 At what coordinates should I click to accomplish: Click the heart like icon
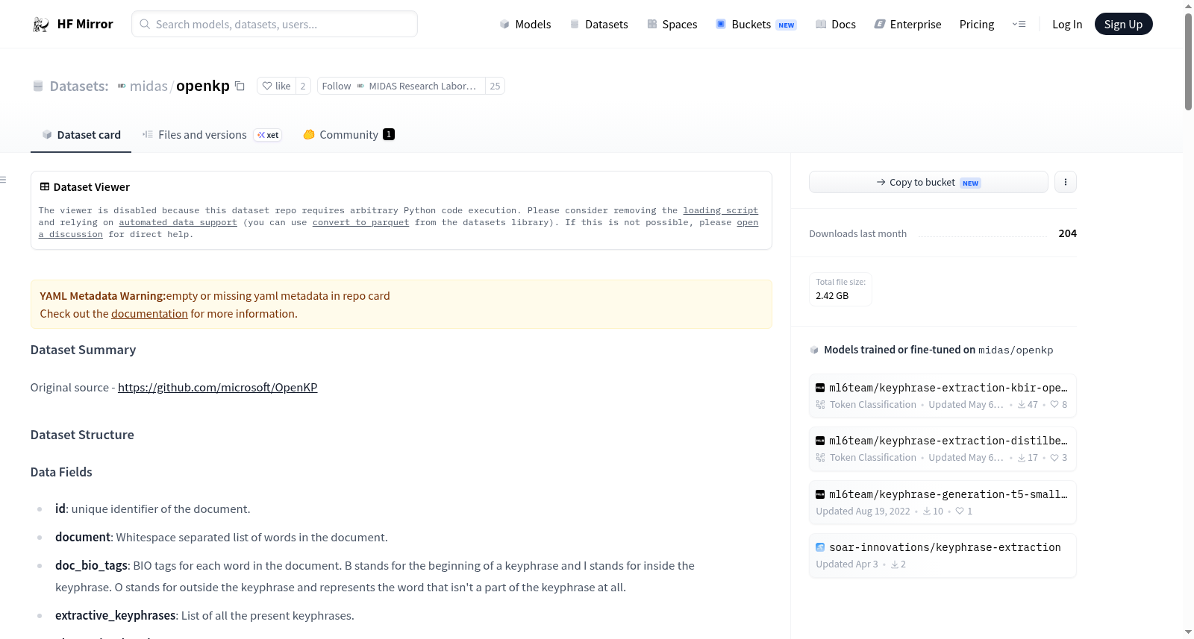coord(267,86)
